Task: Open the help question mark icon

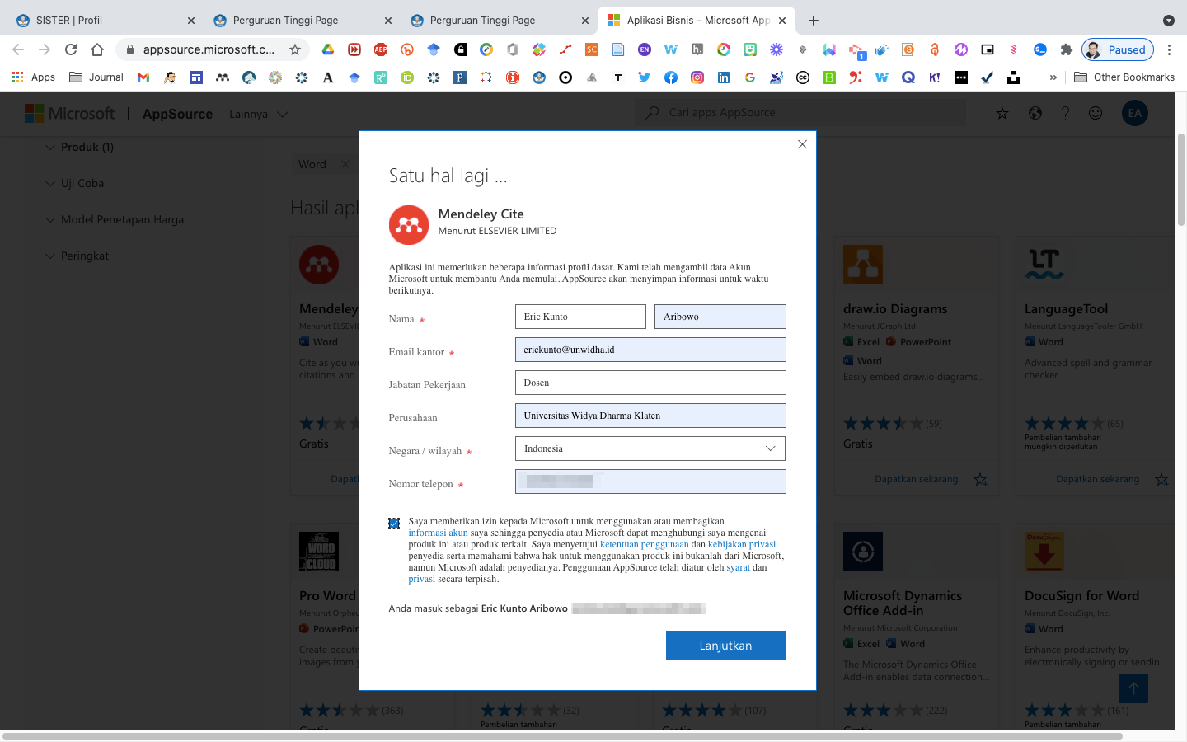Action: point(1065,113)
